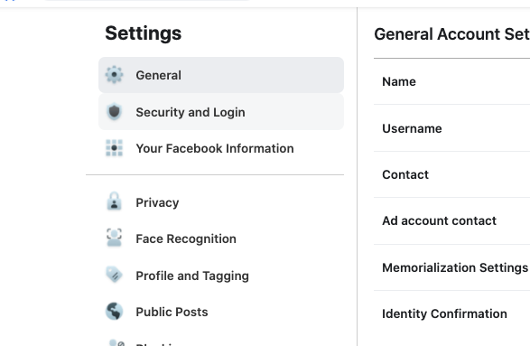Select Public Posts in sidebar

pos(221,312)
